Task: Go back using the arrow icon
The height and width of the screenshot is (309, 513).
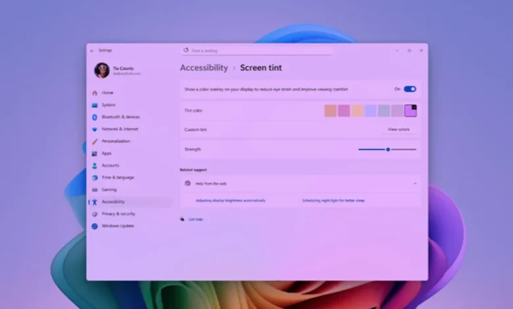Action: click(92, 51)
